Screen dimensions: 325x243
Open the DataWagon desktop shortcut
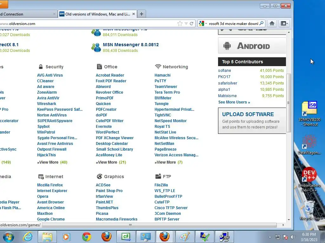click(309, 145)
